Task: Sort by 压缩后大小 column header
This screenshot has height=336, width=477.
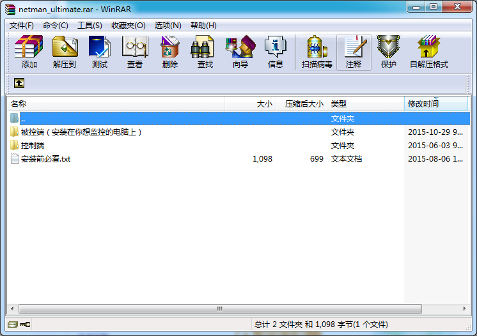Action: click(x=301, y=104)
